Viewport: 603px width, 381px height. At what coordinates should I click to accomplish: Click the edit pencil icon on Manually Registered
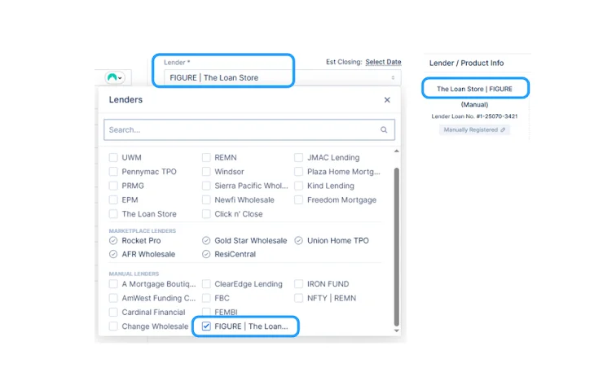(x=503, y=129)
